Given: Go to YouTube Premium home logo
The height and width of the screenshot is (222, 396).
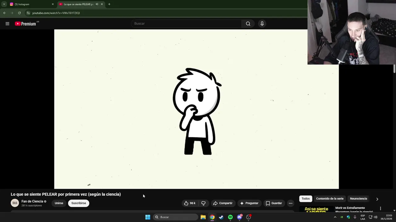Looking at the screenshot, I should pos(25,24).
